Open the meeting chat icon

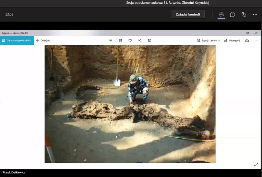click(233, 14)
